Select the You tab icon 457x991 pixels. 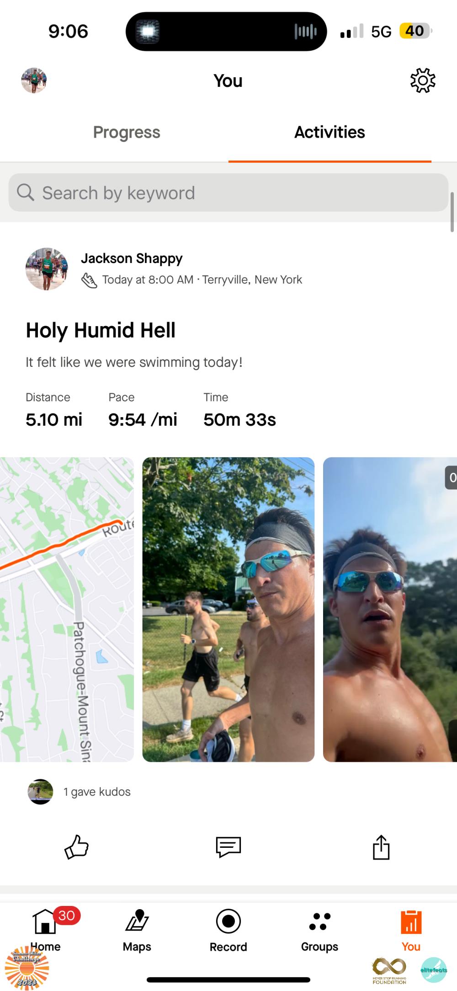[411, 921]
